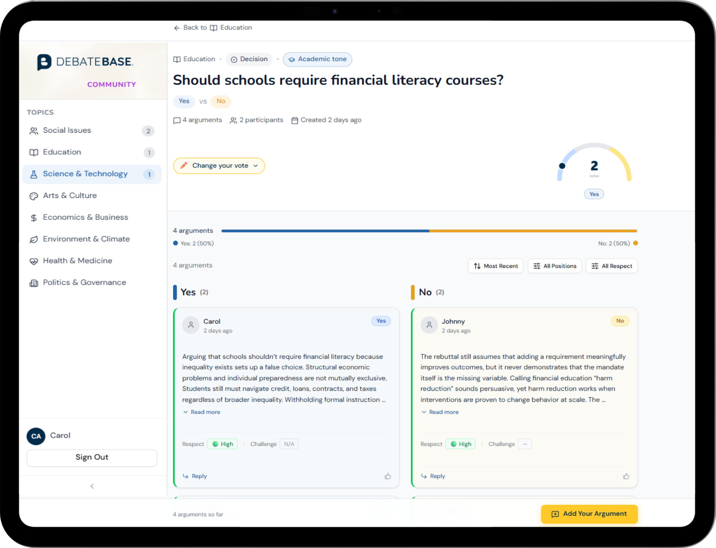This screenshot has height=548, width=716.
Task: Click Carol's CA avatar in sidebar
Action: point(36,436)
